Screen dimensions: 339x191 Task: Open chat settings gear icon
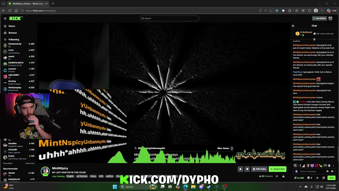point(317,178)
